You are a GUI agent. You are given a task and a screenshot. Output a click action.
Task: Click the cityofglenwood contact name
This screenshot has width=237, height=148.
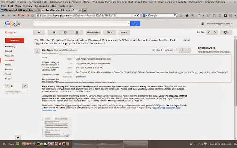(206, 48)
